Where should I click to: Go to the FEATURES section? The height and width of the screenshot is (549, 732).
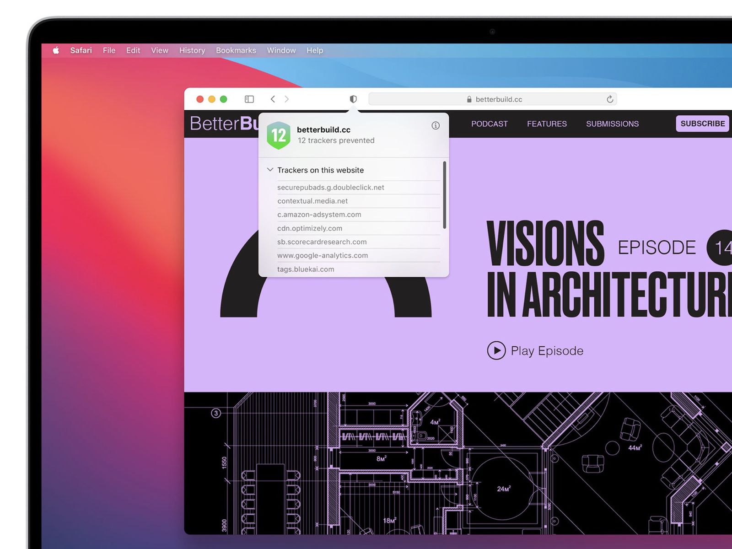coord(547,124)
